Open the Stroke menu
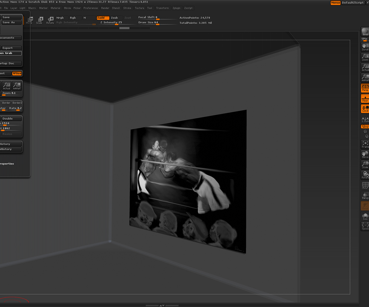The image size is (369, 307). coord(127,8)
